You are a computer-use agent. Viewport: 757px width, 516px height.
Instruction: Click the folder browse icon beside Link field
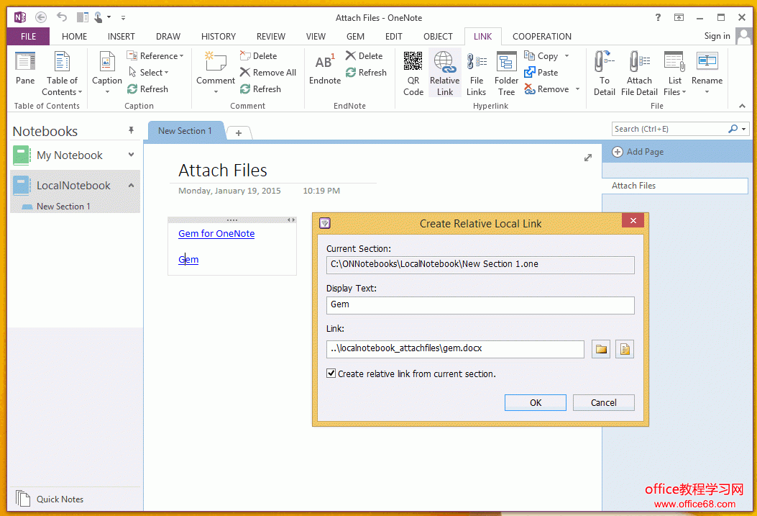(601, 349)
